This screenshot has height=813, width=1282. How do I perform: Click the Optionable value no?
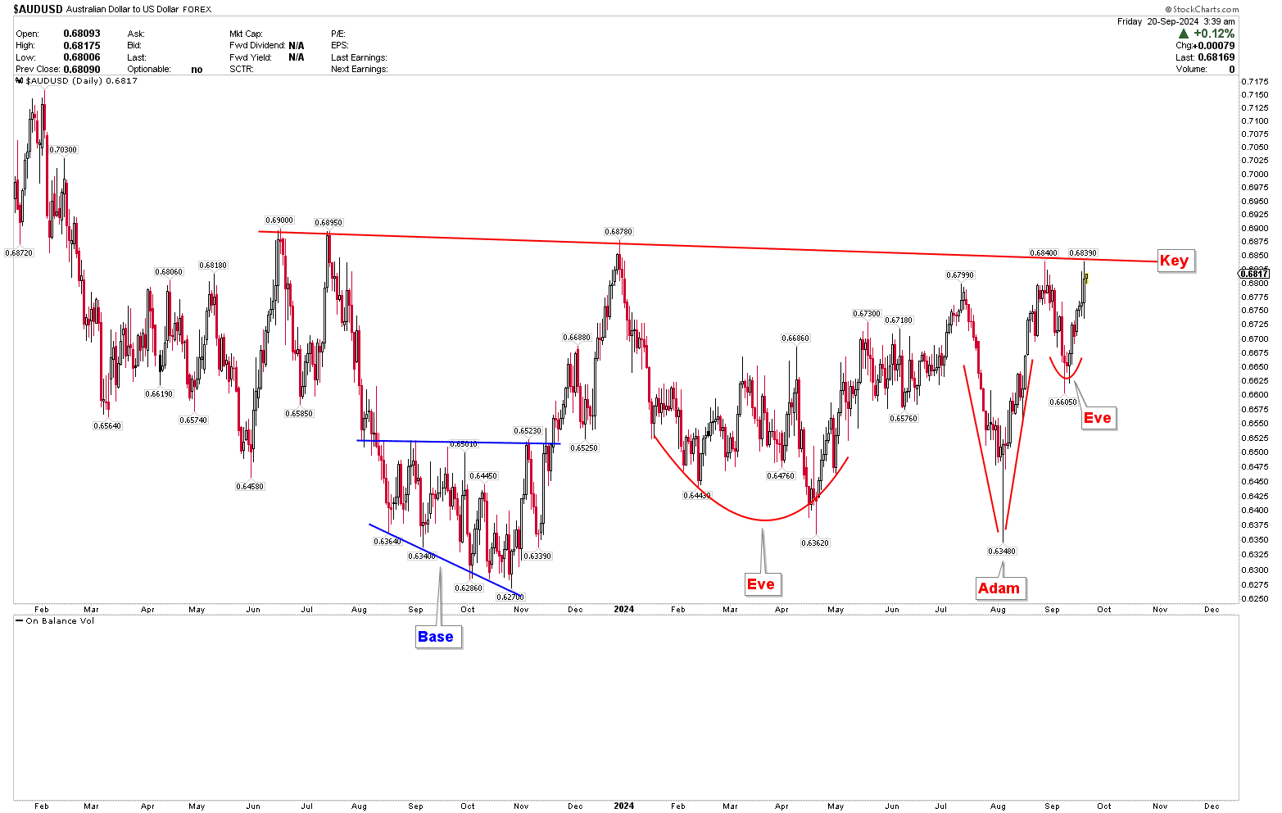pyautogui.click(x=197, y=70)
